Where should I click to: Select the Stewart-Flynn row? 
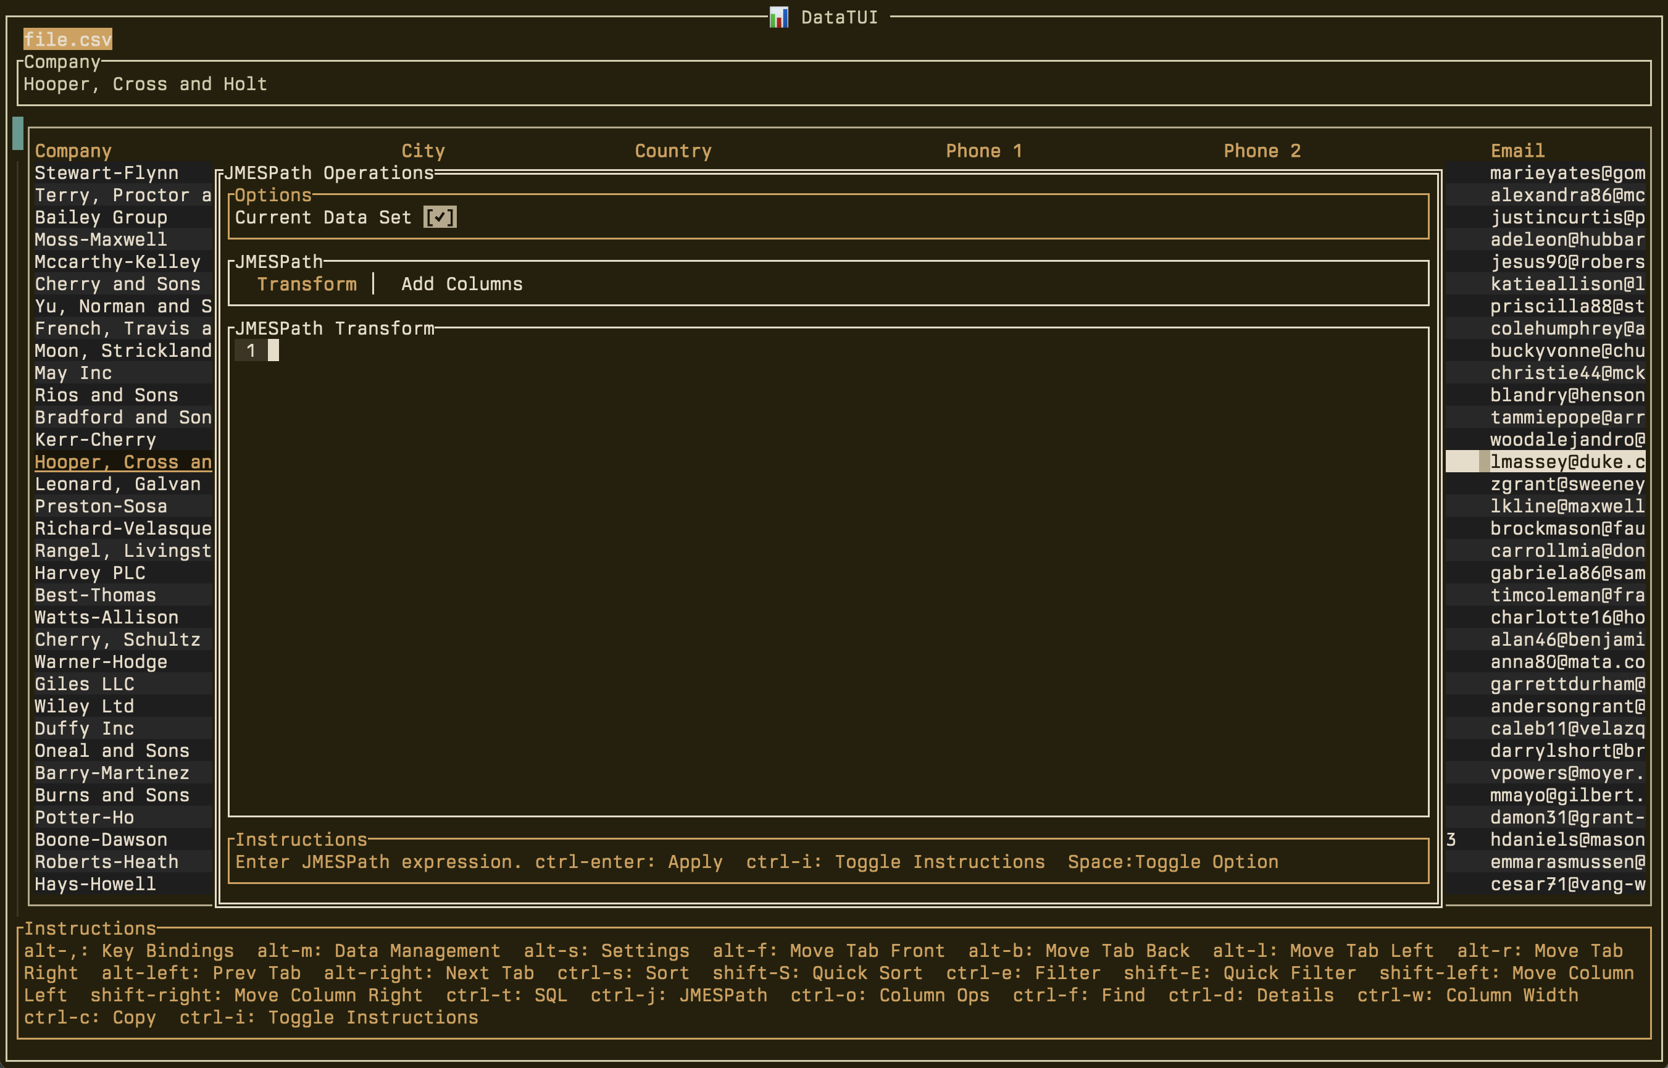tap(107, 173)
